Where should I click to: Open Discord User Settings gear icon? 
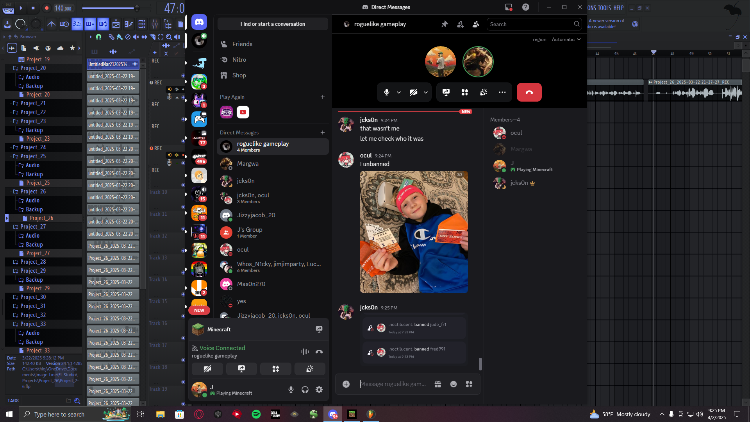319,390
